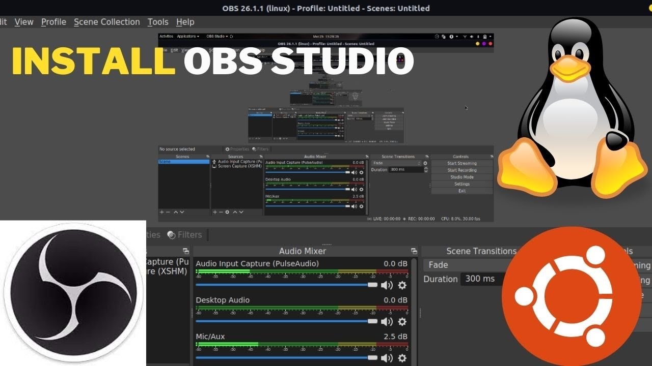Image resolution: width=652 pixels, height=366 pixels.
Task: Click CPU: 8.0%, 30.00 fps in previewed status bar
Action: pyautogui.click(x=460, y=219)
